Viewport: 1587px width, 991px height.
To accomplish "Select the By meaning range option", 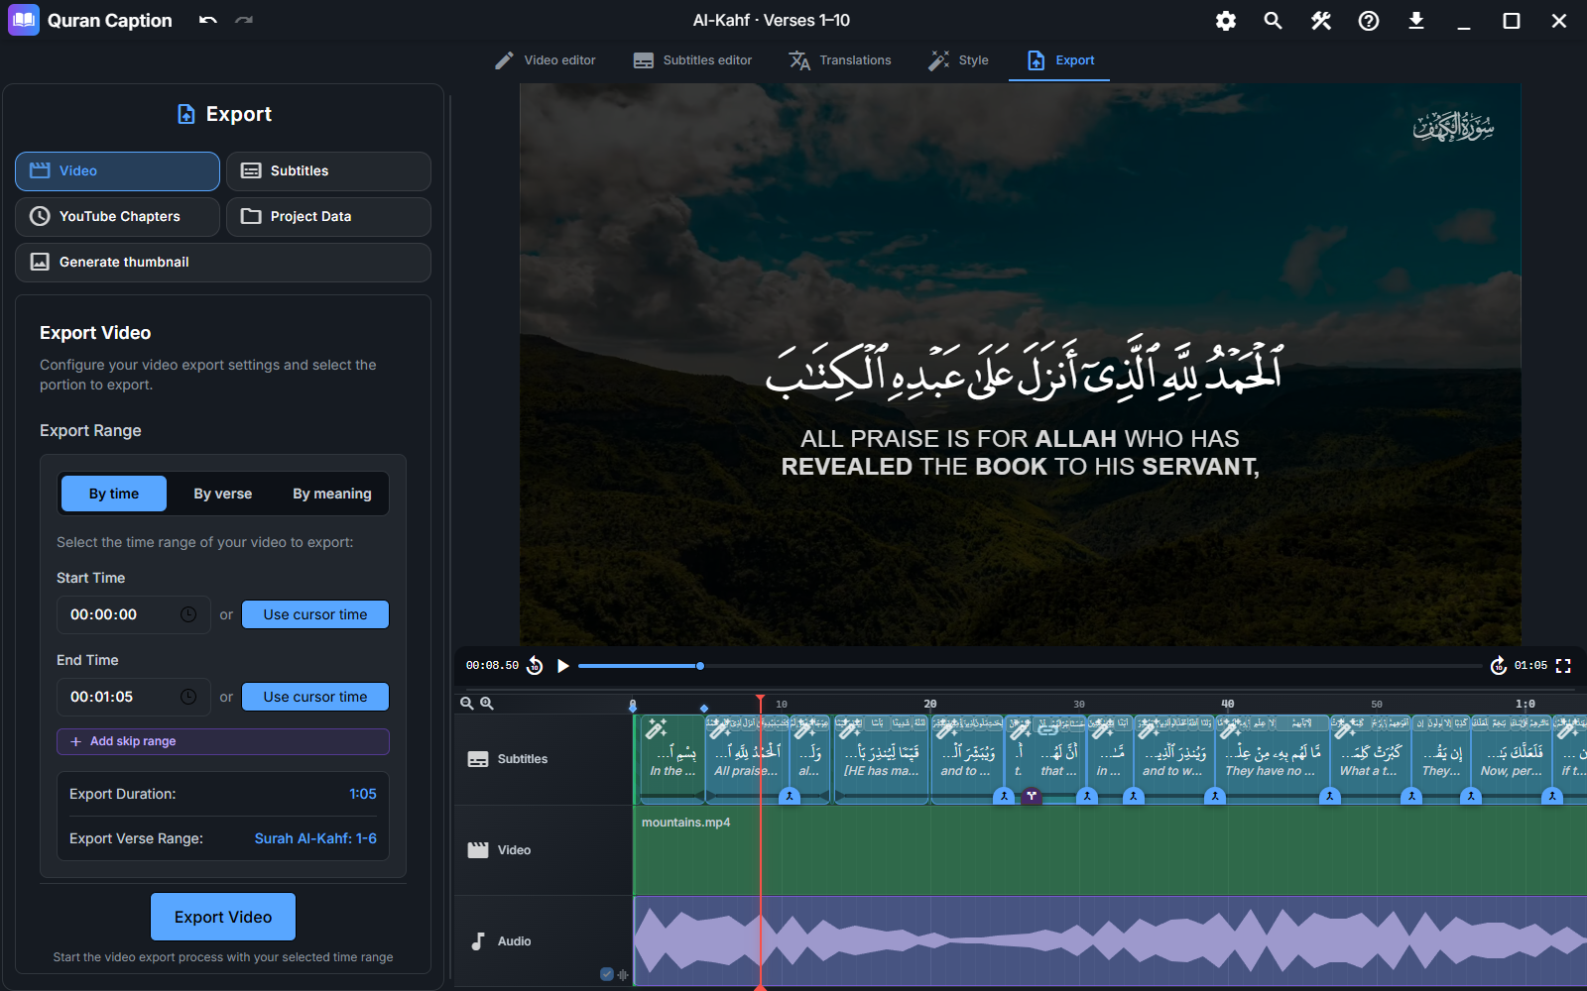I will (x=332, y=494).
